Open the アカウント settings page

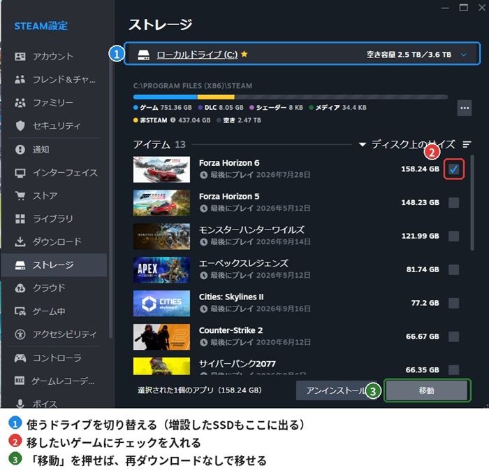54,57
